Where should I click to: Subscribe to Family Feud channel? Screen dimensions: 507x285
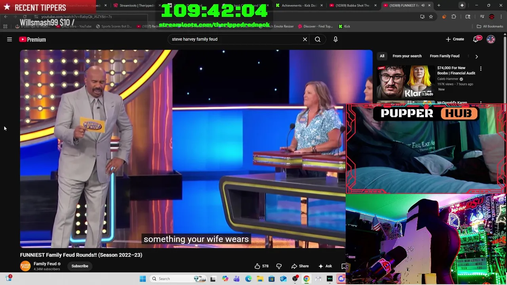click(80, 266)
